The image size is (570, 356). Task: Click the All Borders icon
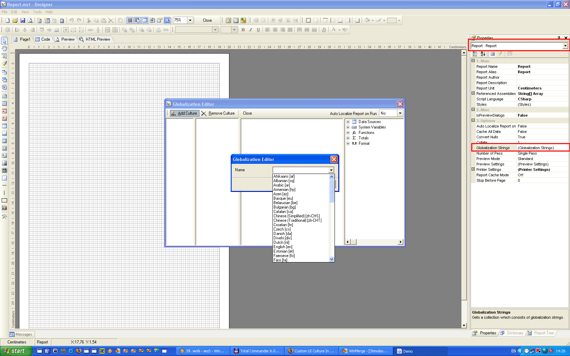point(308,20)
